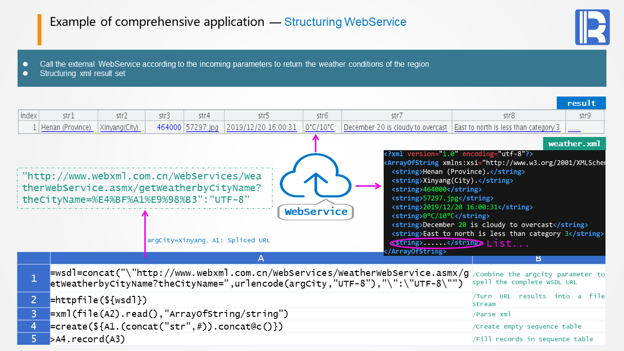Viewport: 624px width, 351px height.
Task: Click the '0°C/10°C' cell in str6
Action: click(320, 127)
